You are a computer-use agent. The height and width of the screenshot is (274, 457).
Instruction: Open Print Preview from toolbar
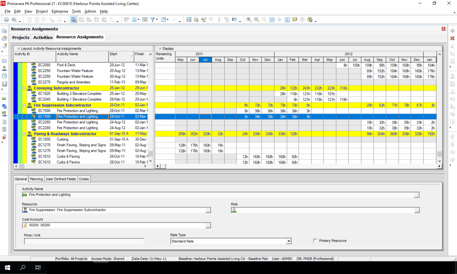click(x=14, y=20)
